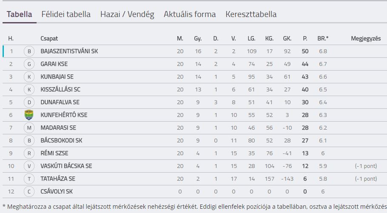
Task: Open the Bácsbokodi SK team link
Action: pyautogui.click(x=62, y=140)
